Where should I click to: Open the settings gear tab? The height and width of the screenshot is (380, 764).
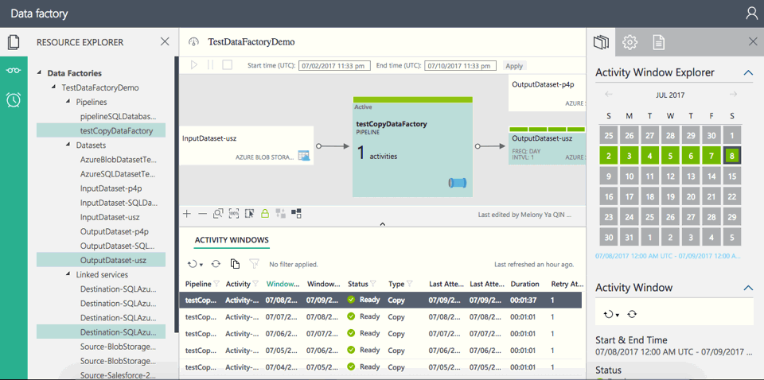630,42
